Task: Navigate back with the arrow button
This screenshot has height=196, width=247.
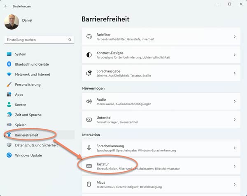Action: click(x=6, y=6)
